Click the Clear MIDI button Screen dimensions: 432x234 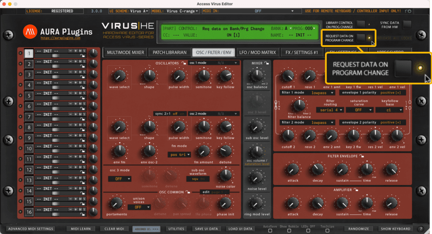pos(114,229)
